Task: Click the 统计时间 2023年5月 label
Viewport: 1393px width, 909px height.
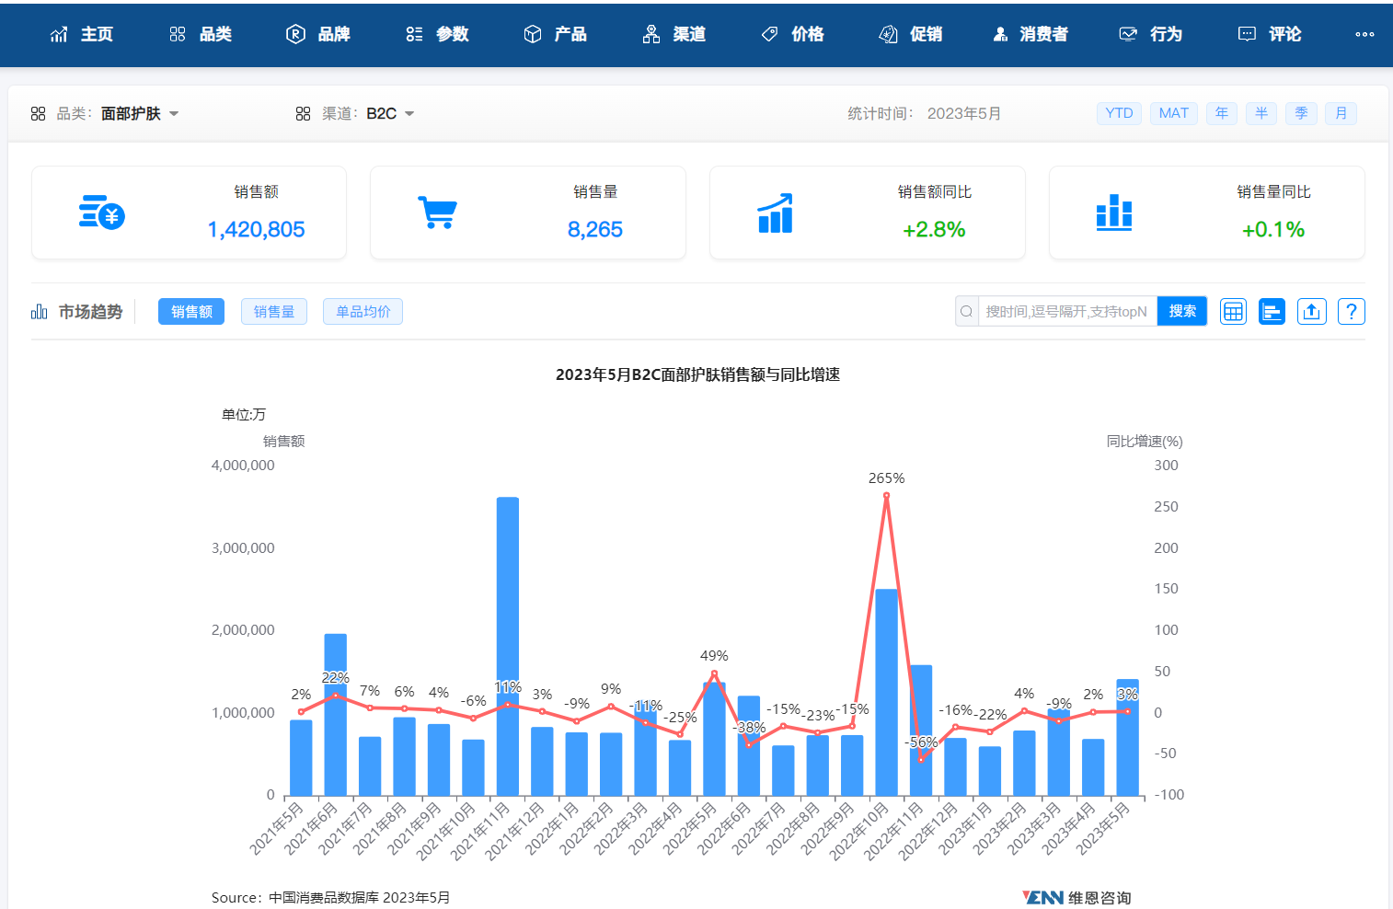Action: (924, 113)
